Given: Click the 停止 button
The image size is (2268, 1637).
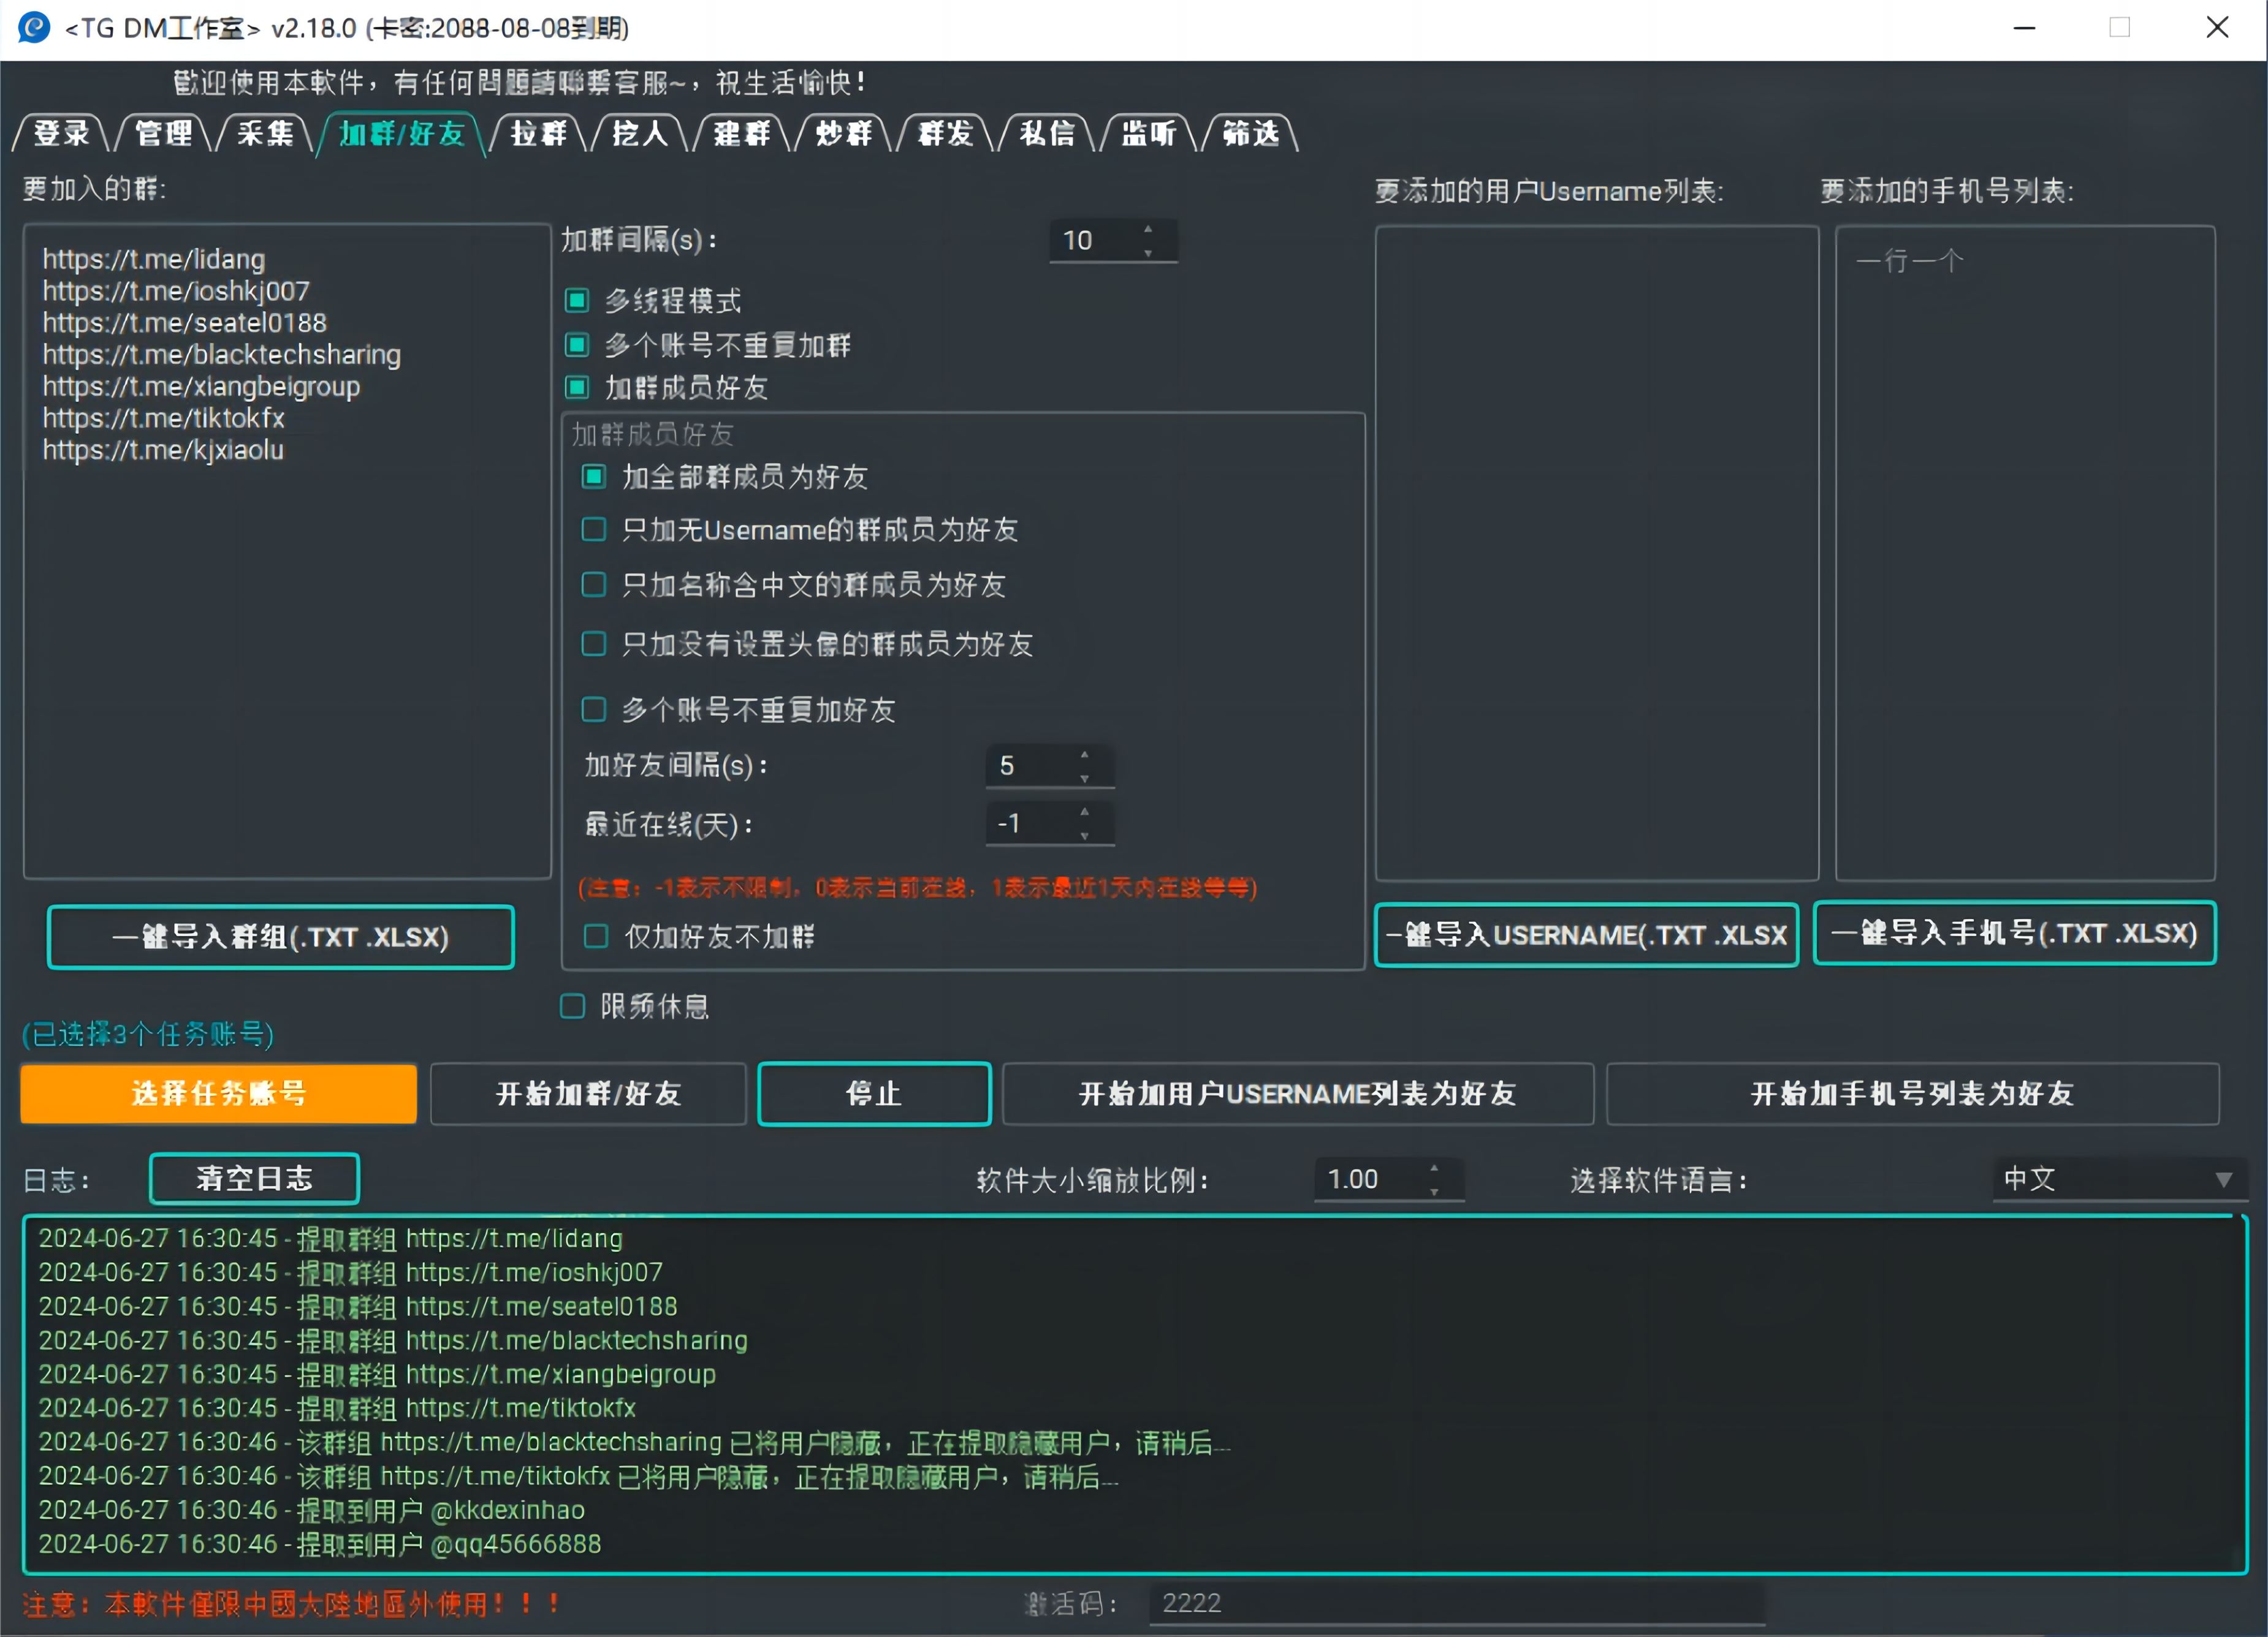Looking at the screenshot, I should click(x=874, y=1094).
